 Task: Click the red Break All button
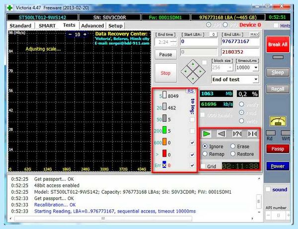click(x=278, y=45)
